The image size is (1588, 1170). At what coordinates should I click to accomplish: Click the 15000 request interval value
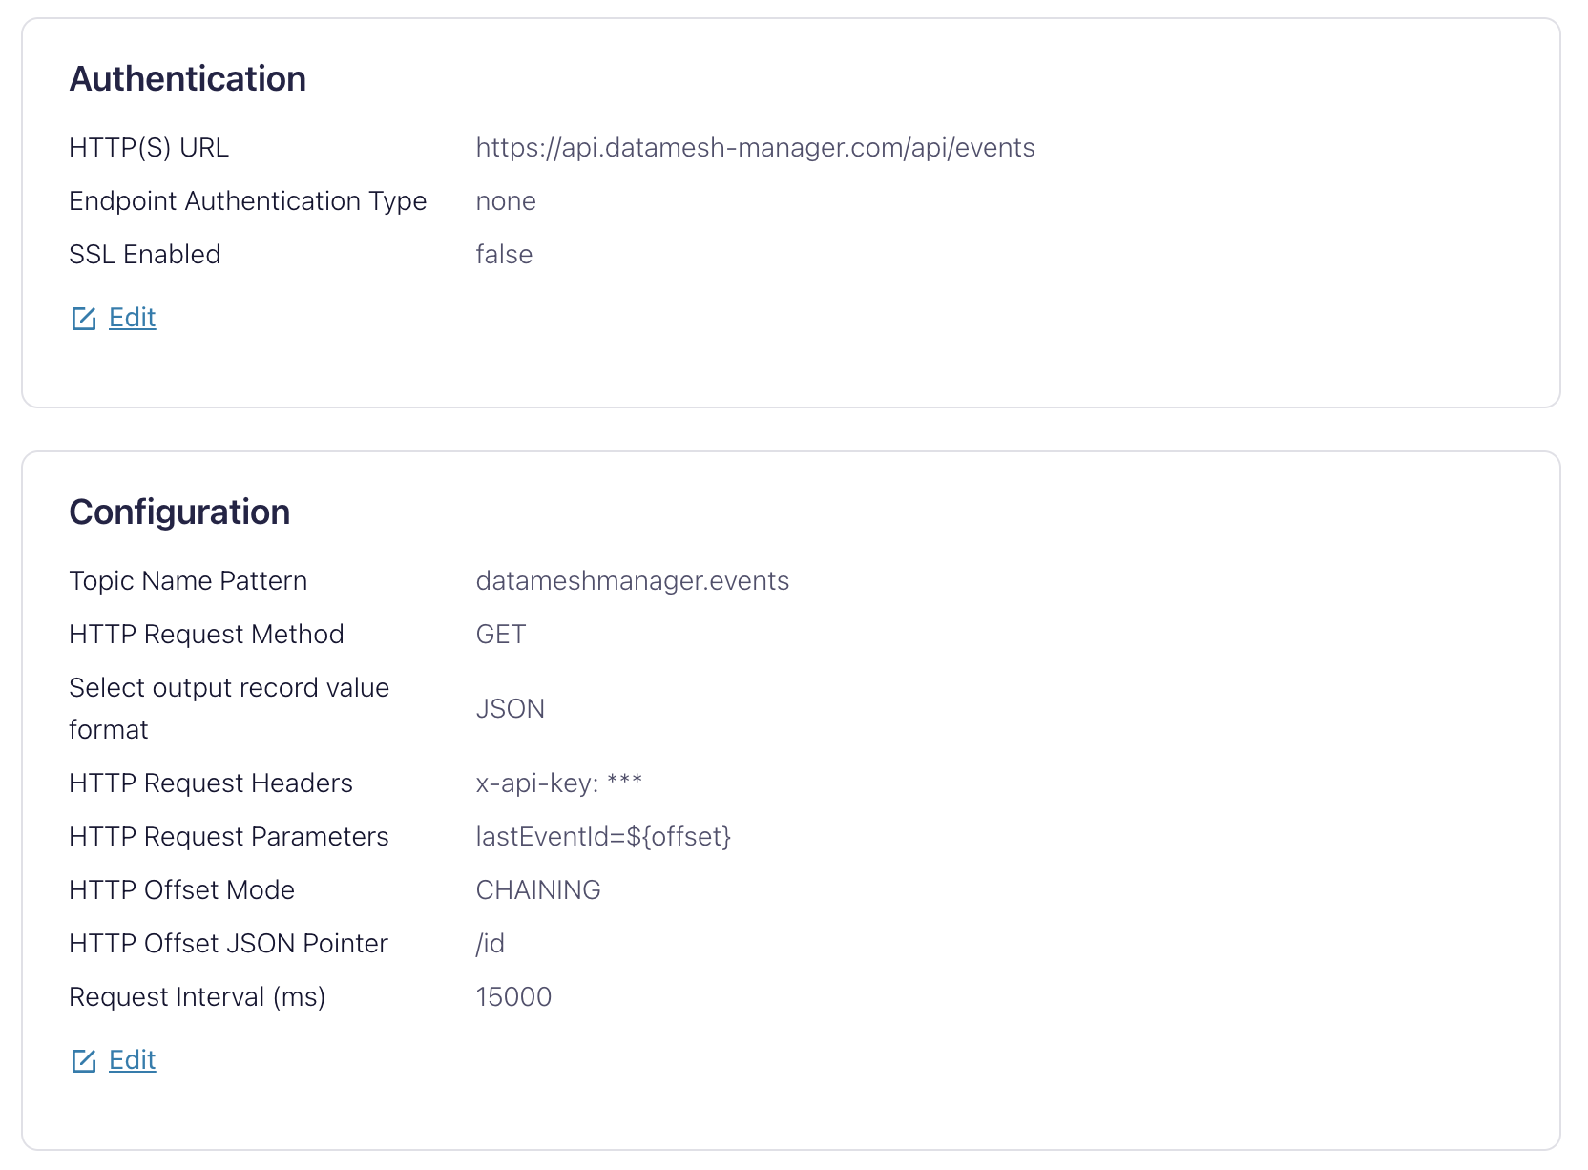(x=513, y=997)
